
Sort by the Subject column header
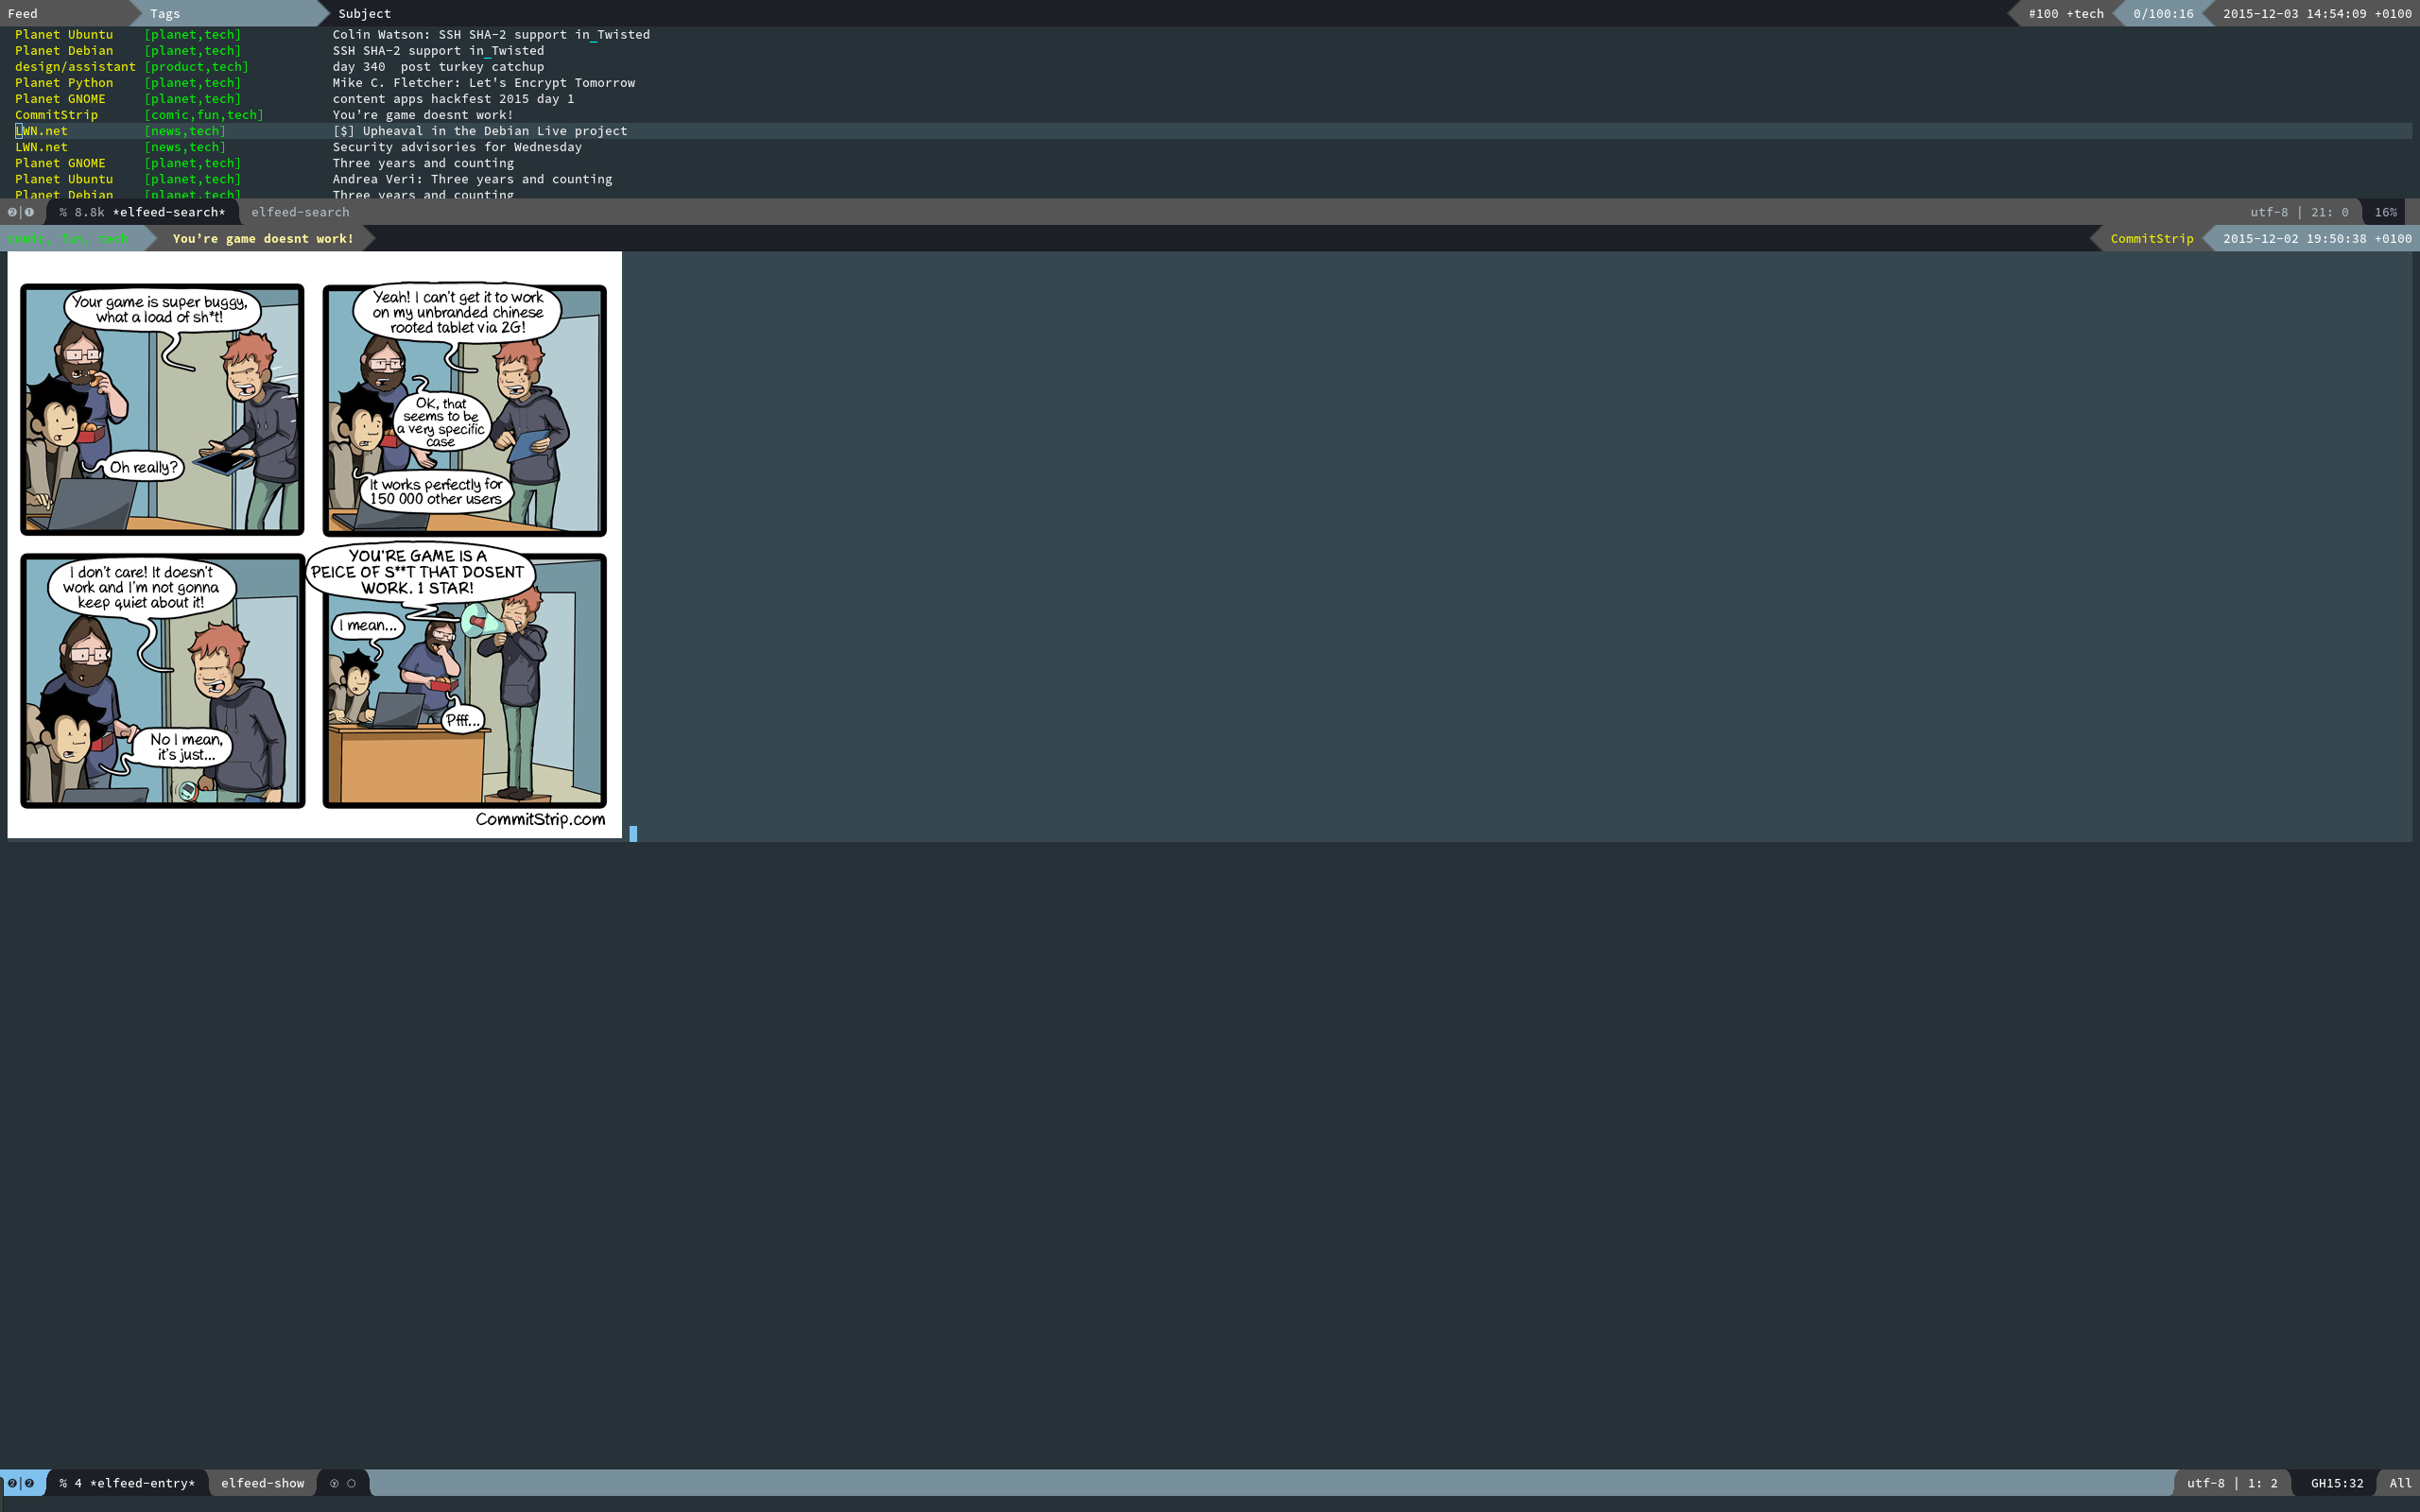click(x=364, y=13)
